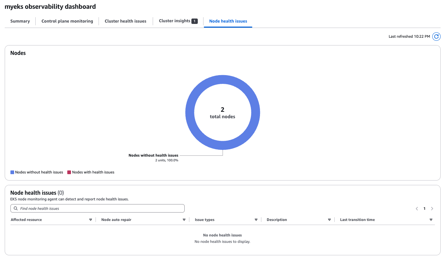444x257 pixels.
Task: Click the search magnifier icon in filter box
Action: tap(16, 208)
